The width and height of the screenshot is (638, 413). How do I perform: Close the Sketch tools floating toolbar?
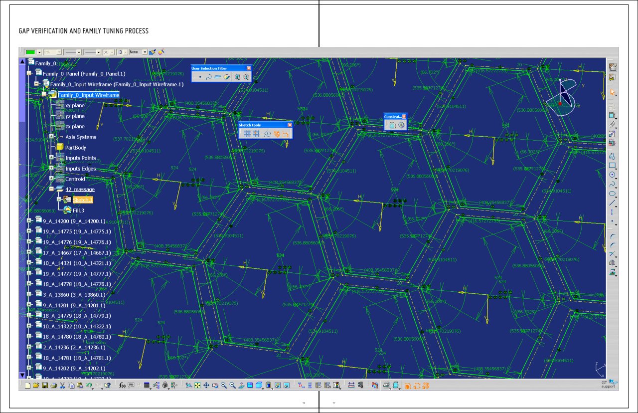pyautogui.click(x=290, y=125)
